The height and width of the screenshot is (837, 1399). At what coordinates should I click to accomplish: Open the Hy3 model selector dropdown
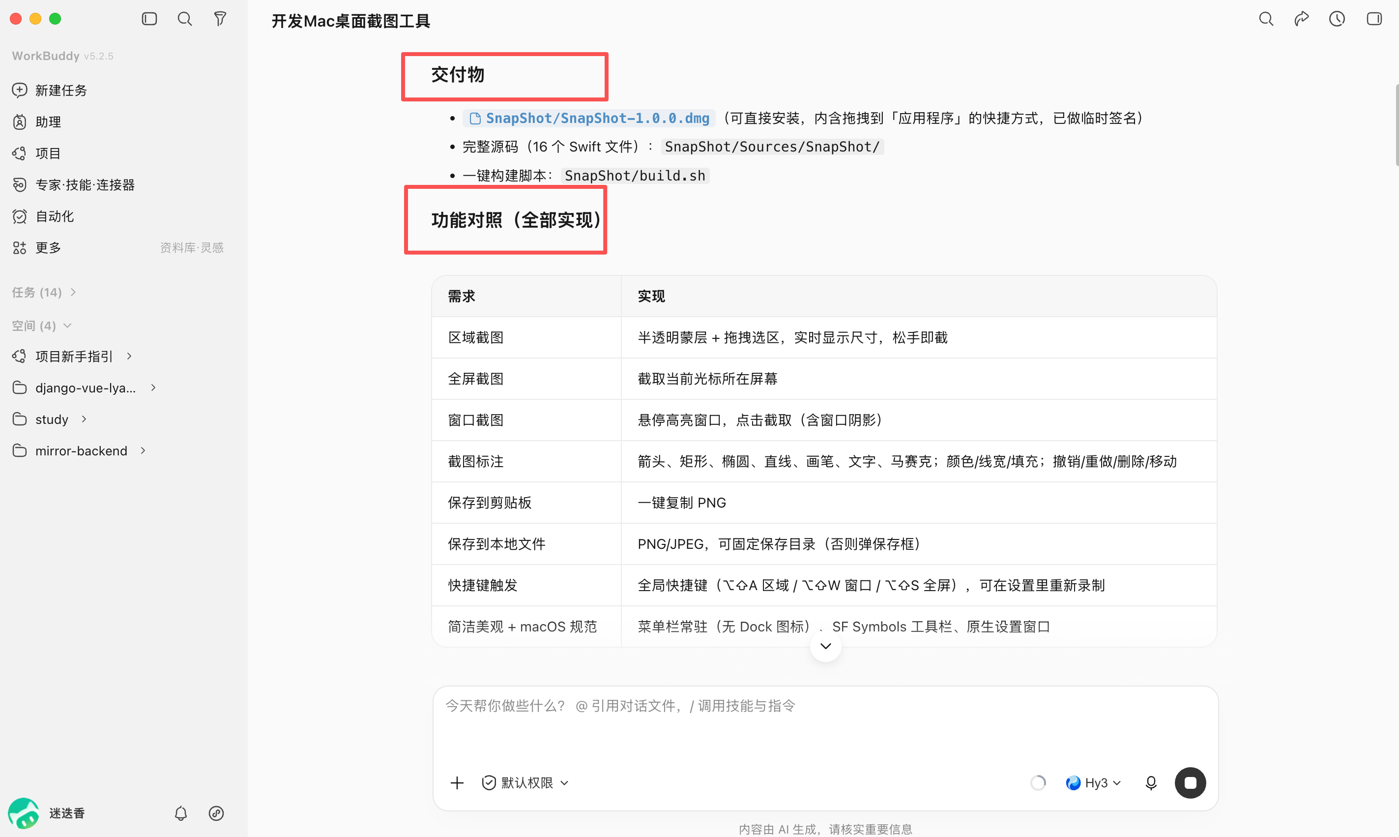[1093, 783]
